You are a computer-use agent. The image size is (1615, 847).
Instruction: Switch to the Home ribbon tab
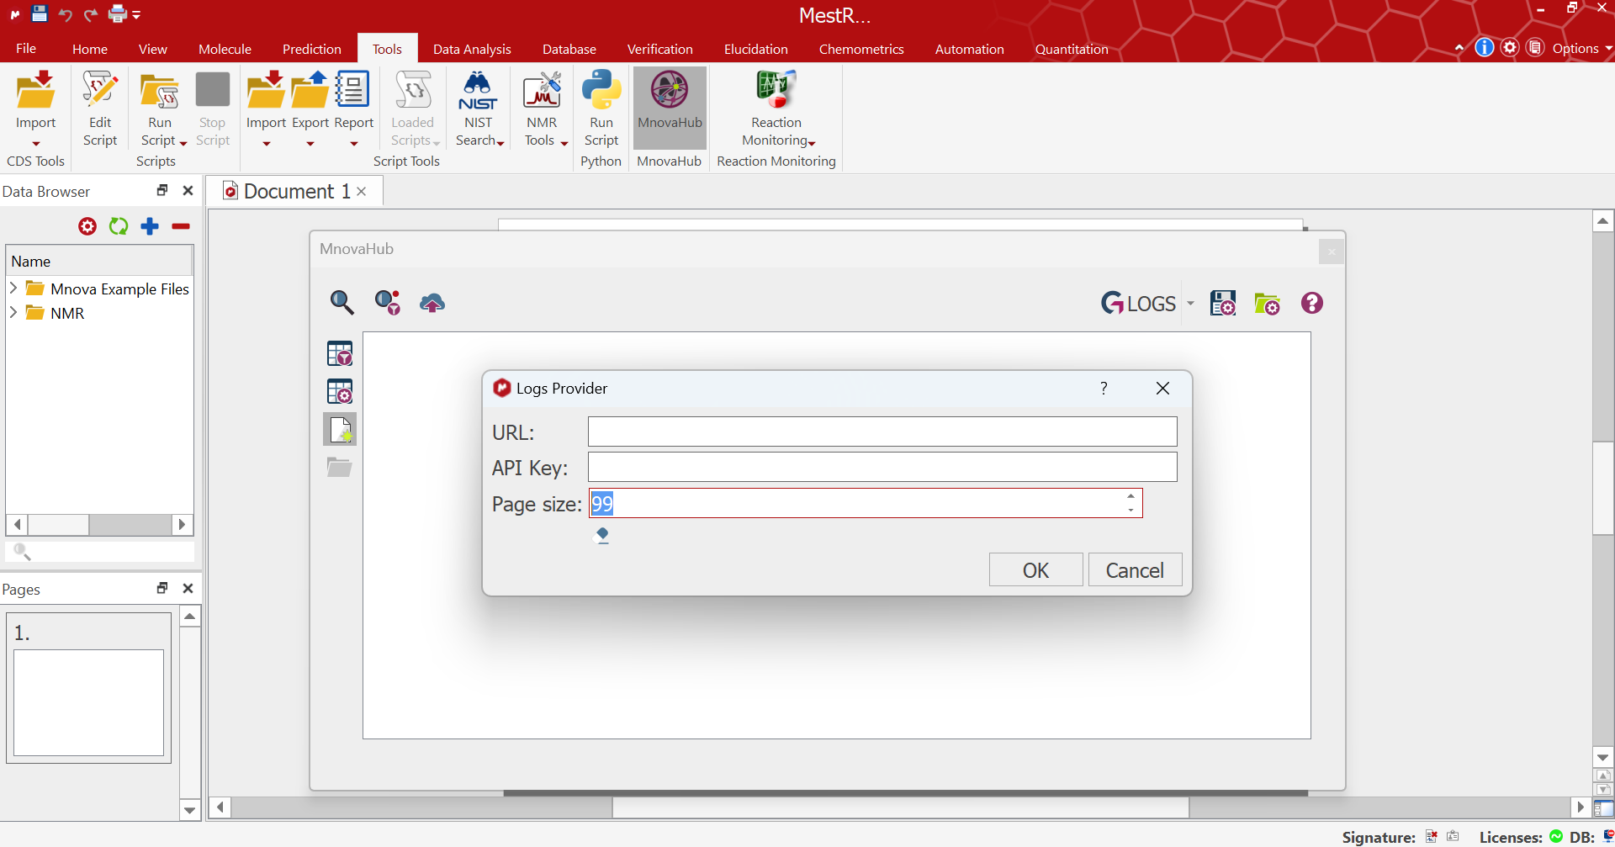pos(90,49)
